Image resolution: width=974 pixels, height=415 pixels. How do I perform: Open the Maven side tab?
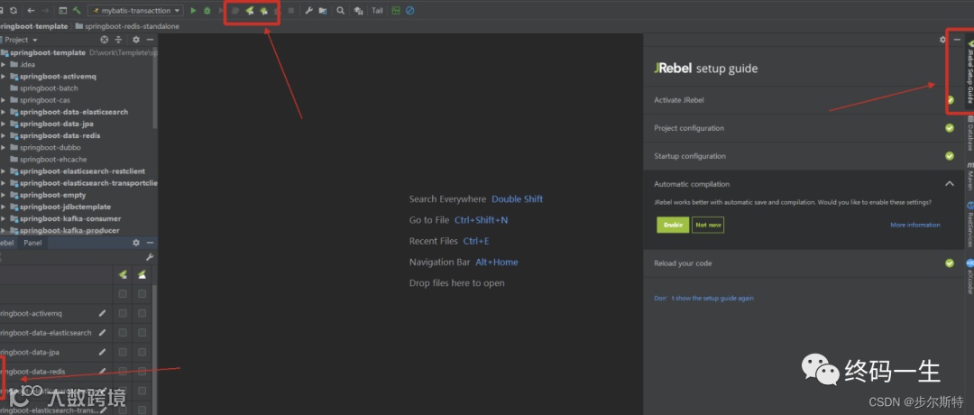pyautogui.click(x=969, y=177)
